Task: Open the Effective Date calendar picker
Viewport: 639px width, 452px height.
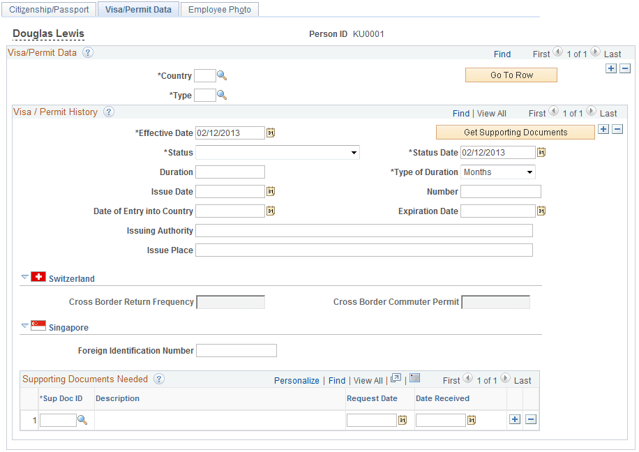Action: pyautogui.click(x=271, y=132)
